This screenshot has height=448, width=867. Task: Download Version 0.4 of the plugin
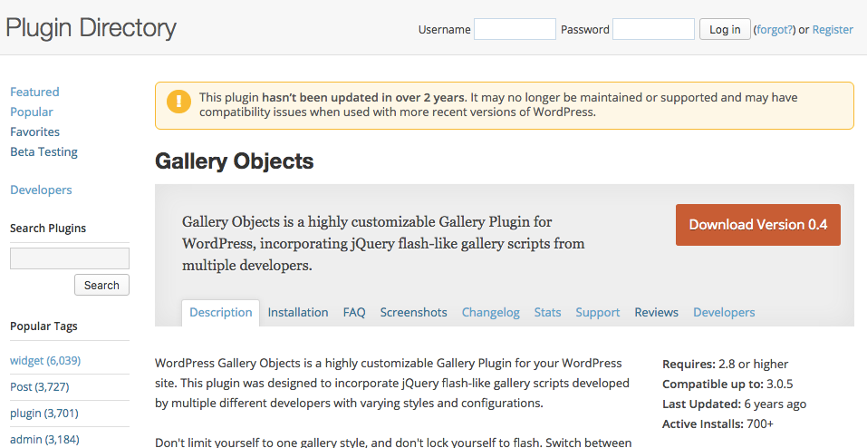tap(758, 225)
